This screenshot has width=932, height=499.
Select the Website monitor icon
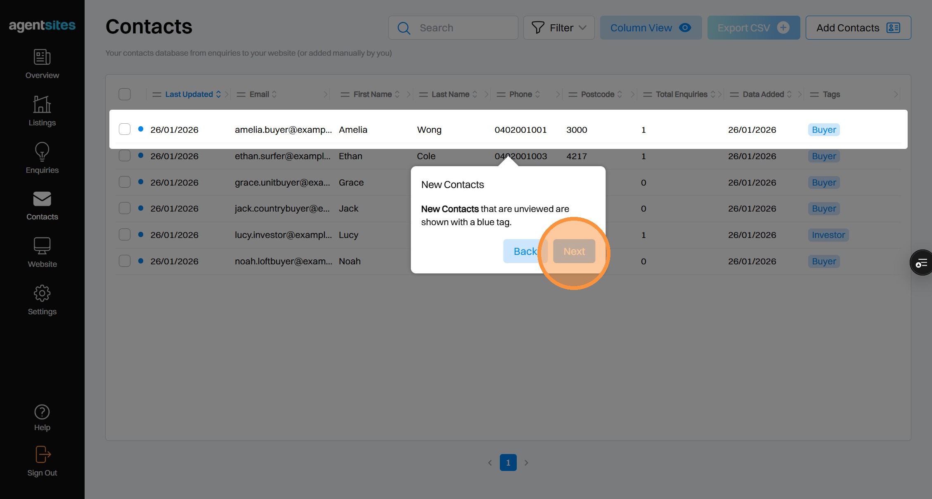click(42, 246)
